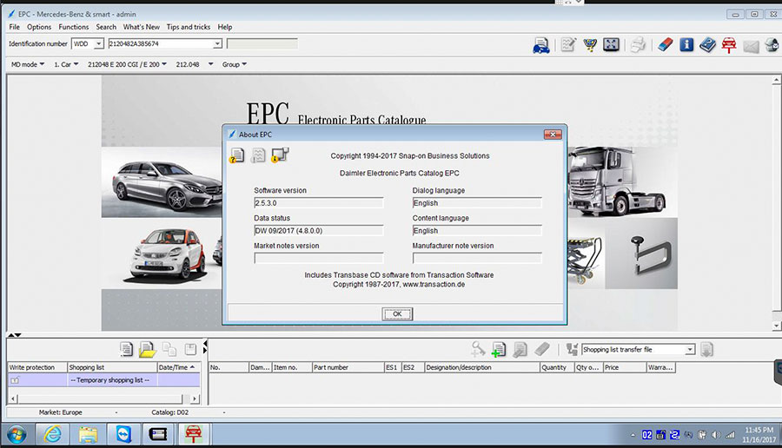Open the Tips and tricks menu
The height and width of the screenshot is (448, 782).
(188, 27)
